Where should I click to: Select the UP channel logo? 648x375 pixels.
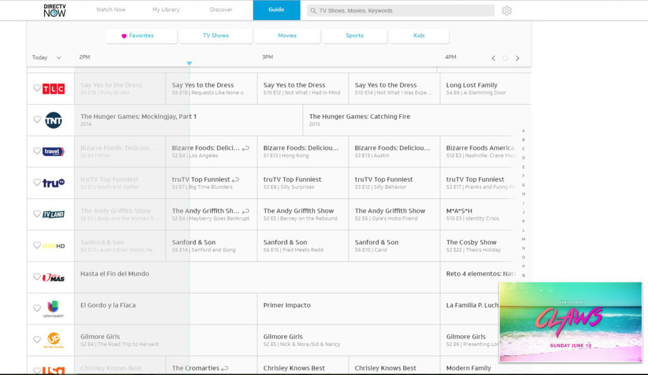53,340
